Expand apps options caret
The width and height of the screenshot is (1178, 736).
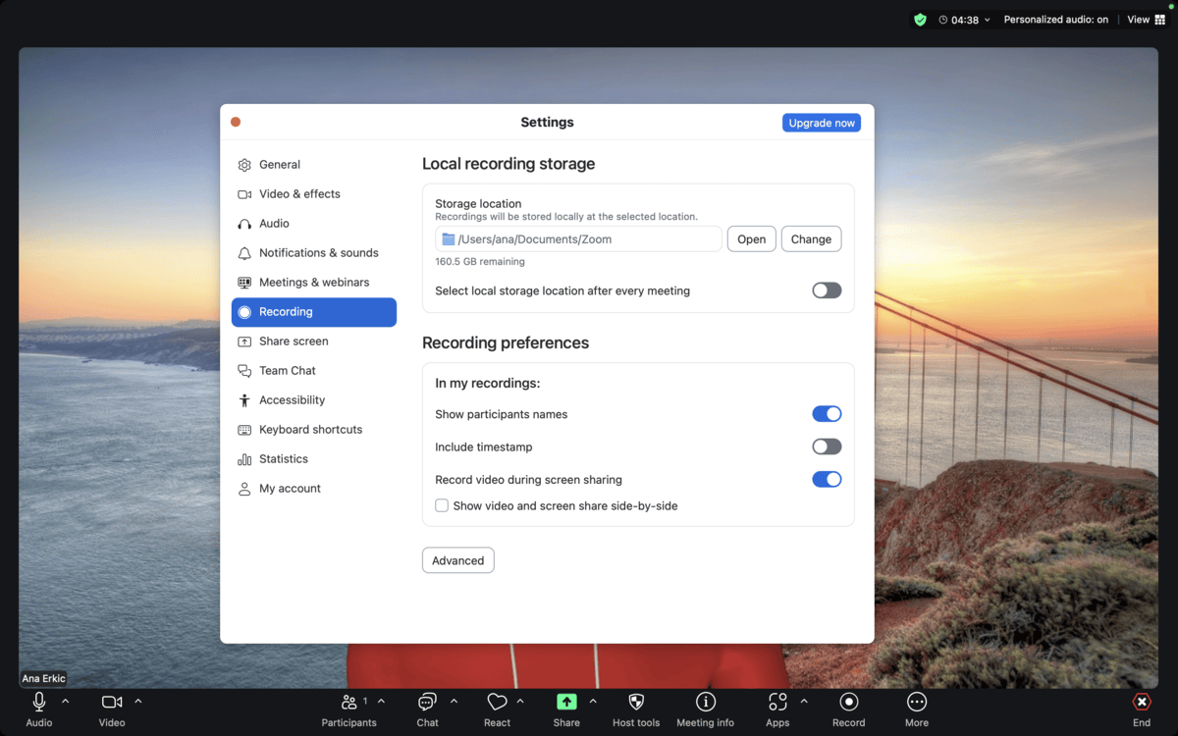point(804,701)
